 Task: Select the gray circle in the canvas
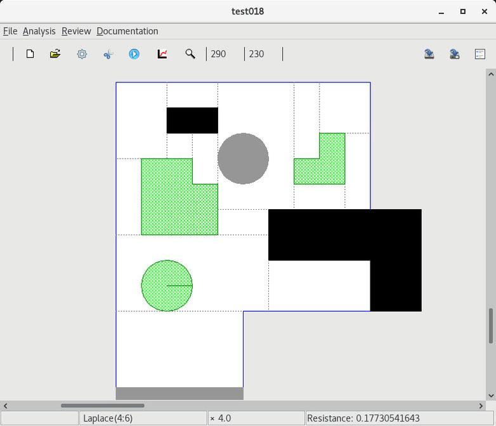243,158
